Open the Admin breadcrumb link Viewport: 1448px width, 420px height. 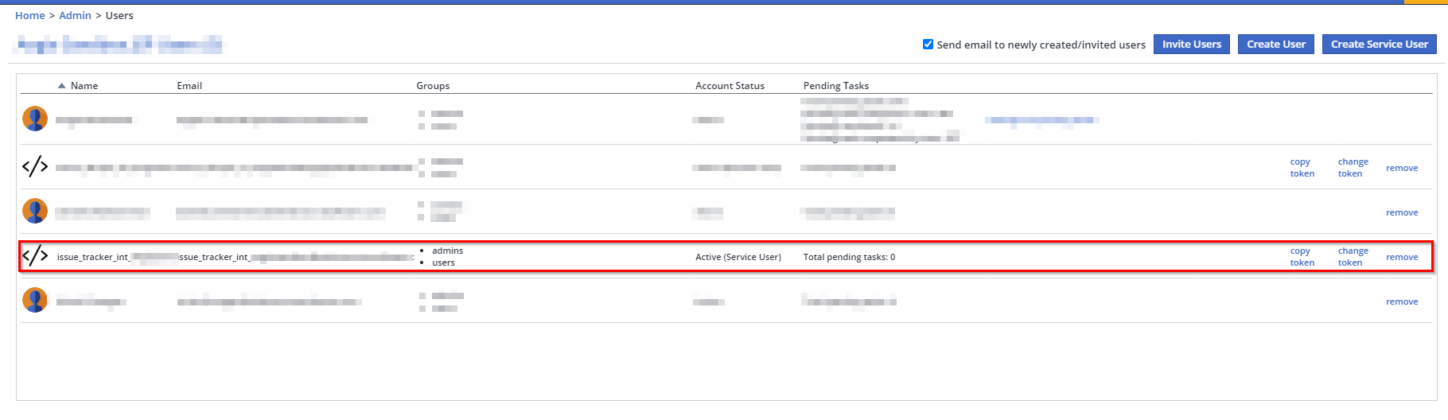[x=75, y=16]
